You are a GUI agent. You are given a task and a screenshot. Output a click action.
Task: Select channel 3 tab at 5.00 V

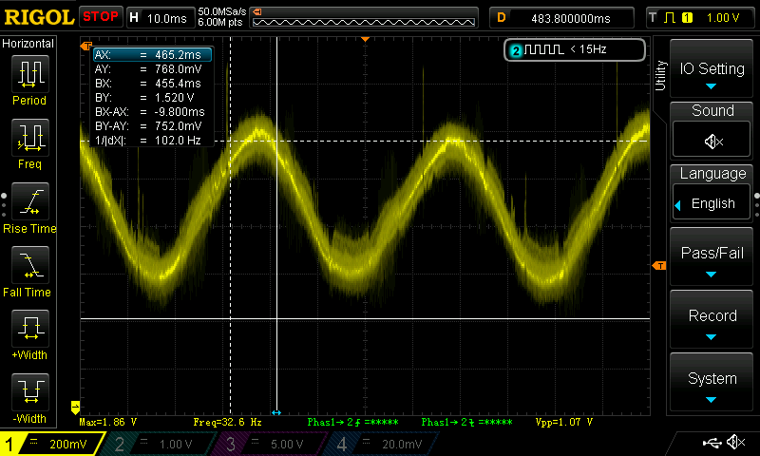coord(271,444)
